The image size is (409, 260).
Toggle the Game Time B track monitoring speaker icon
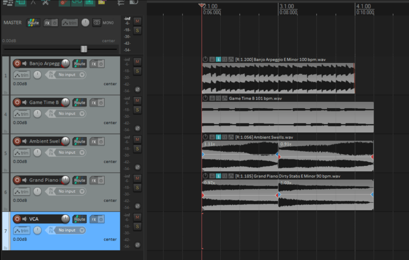[24, 102]
